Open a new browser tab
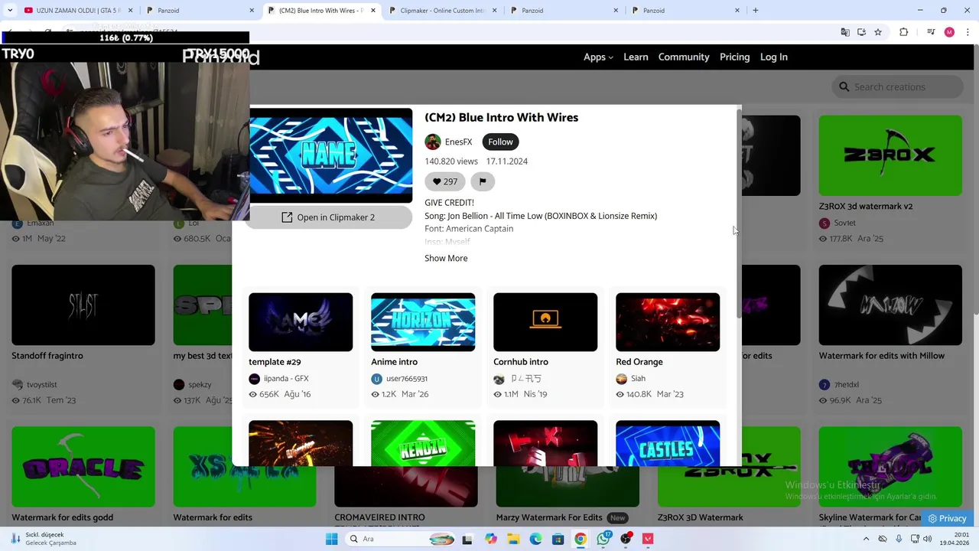The width and height of the screenshot is (979, 551). coord(756,11)
